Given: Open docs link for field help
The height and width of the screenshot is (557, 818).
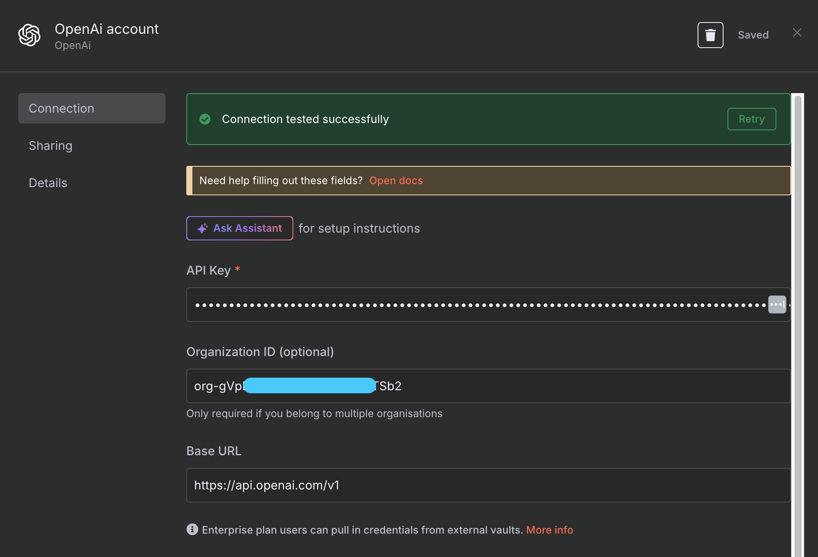Looking at the screenshot, I should tap(396, 181).
